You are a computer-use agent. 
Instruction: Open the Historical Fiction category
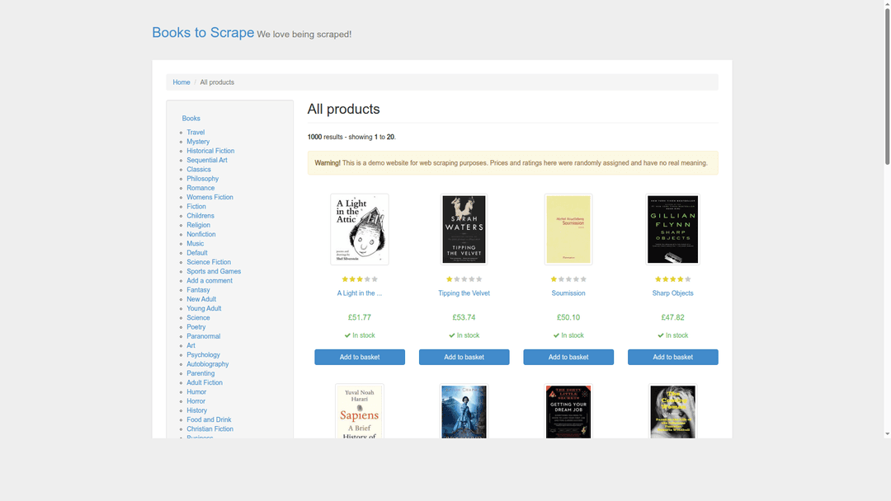(x=210, y=151)
